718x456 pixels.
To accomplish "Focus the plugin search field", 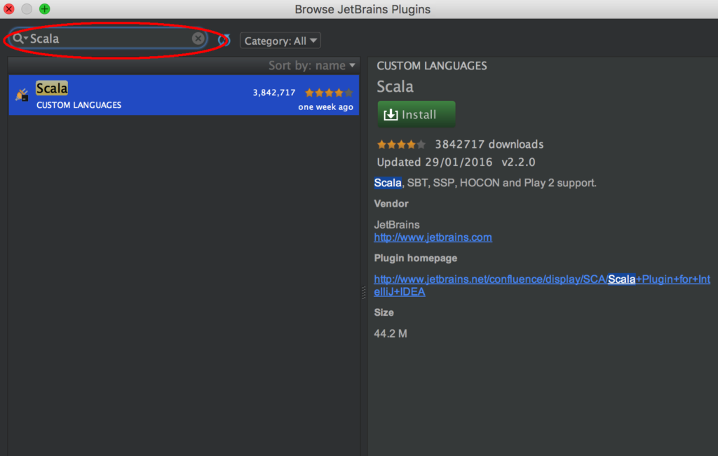I will coord(109,39).
